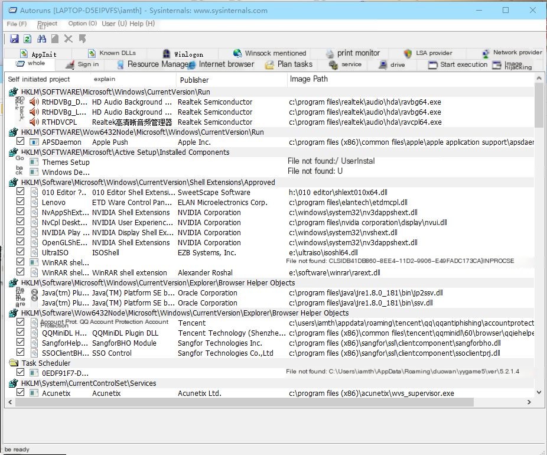Click the QQMiniDL entry file icon
The image size is (547, 455).
pos(34,333)
